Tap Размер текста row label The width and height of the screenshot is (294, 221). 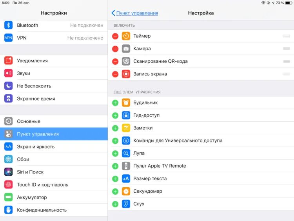[x=150, y=179]
